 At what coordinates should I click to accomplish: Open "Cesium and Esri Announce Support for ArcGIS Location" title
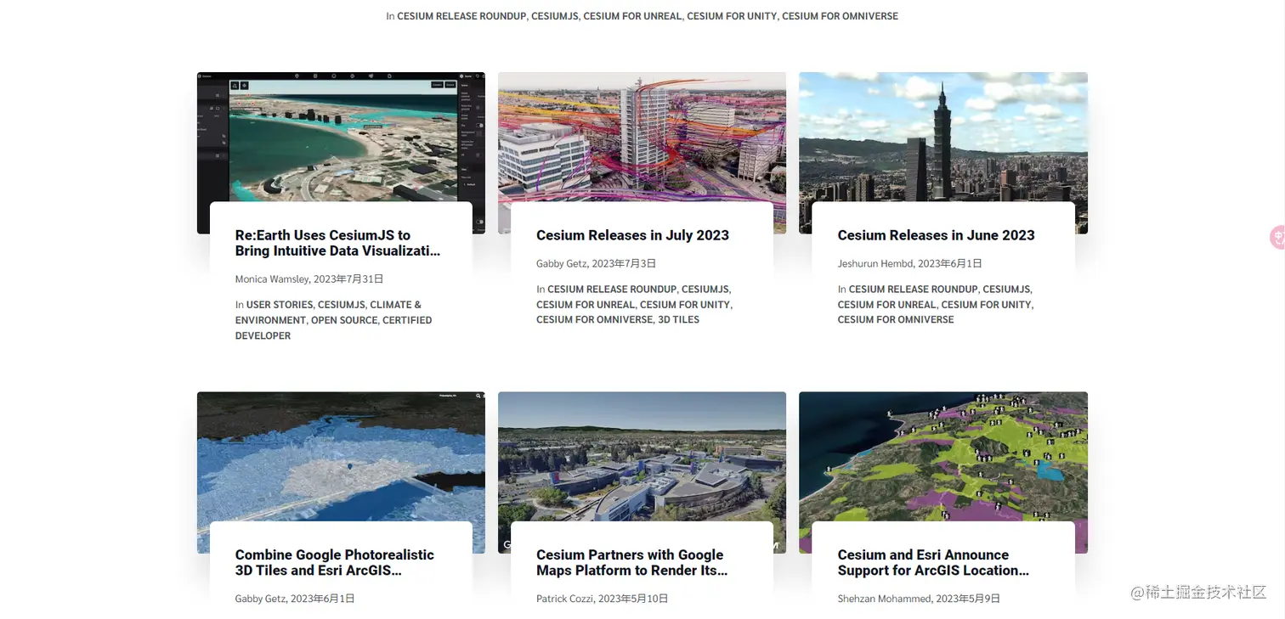pyautogui.click(x=933, y=562)
